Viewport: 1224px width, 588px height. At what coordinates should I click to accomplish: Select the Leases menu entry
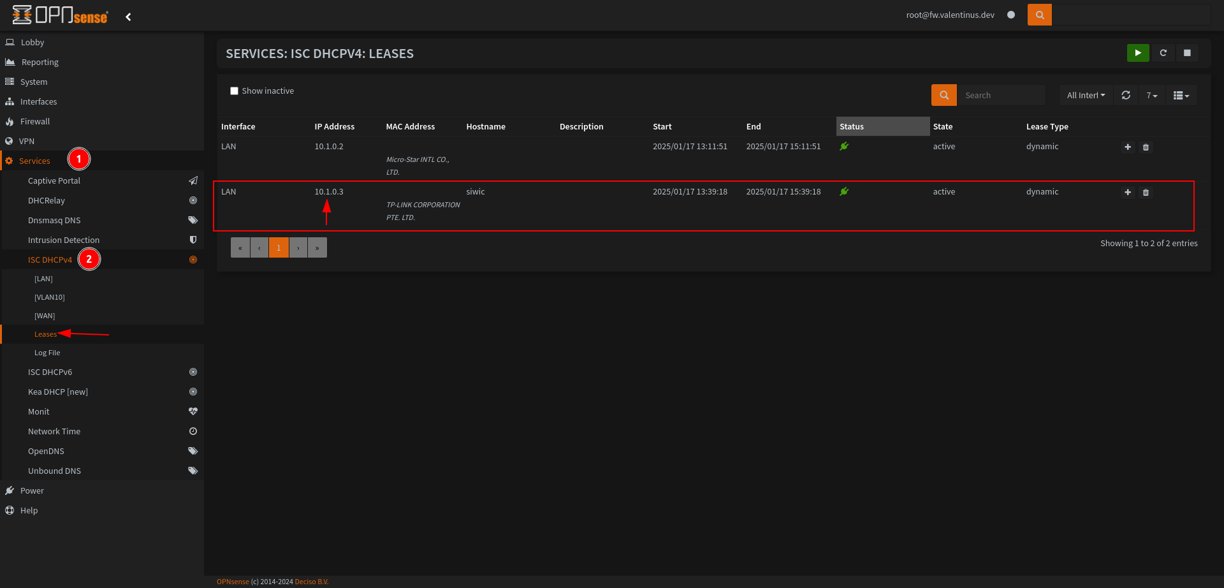45,334
